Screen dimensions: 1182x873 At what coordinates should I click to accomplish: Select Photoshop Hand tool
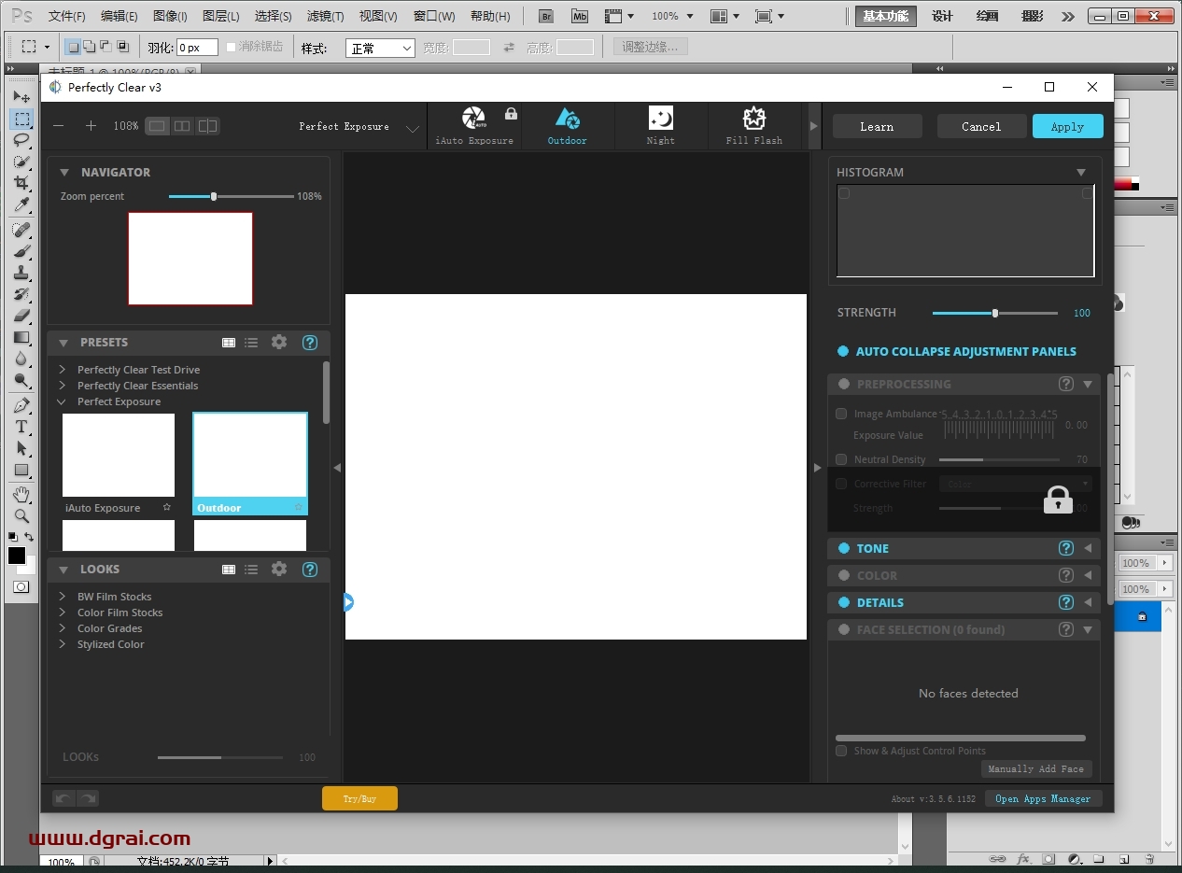click(21, 494)
